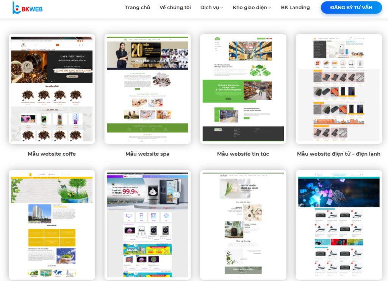Viewport: 388px width, 281px height.
Task: Click the Mẫu website coffe title link
Action: click(52, 154)
